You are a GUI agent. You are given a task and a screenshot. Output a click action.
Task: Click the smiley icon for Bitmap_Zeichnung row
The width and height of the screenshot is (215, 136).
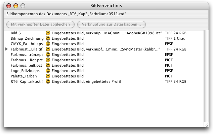coord(48,38)
